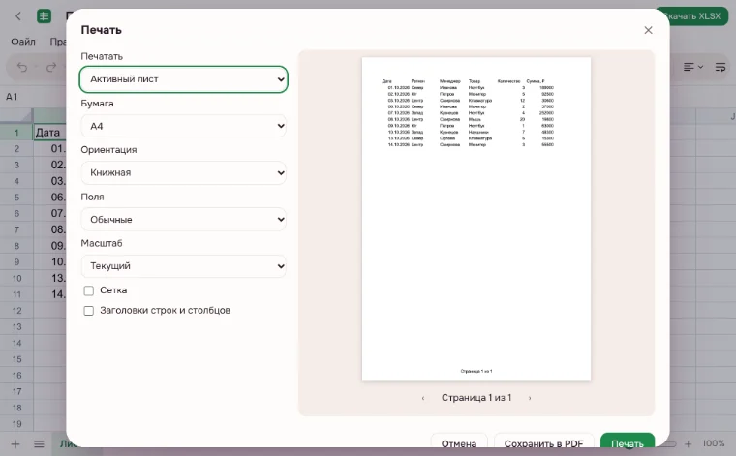Close the Печать dialog with X
The height and width of the screenshot is (456, 736).
point(648,30)
